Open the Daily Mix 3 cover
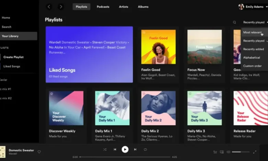The height and width of the screenshot is (161, 268). 204,108
